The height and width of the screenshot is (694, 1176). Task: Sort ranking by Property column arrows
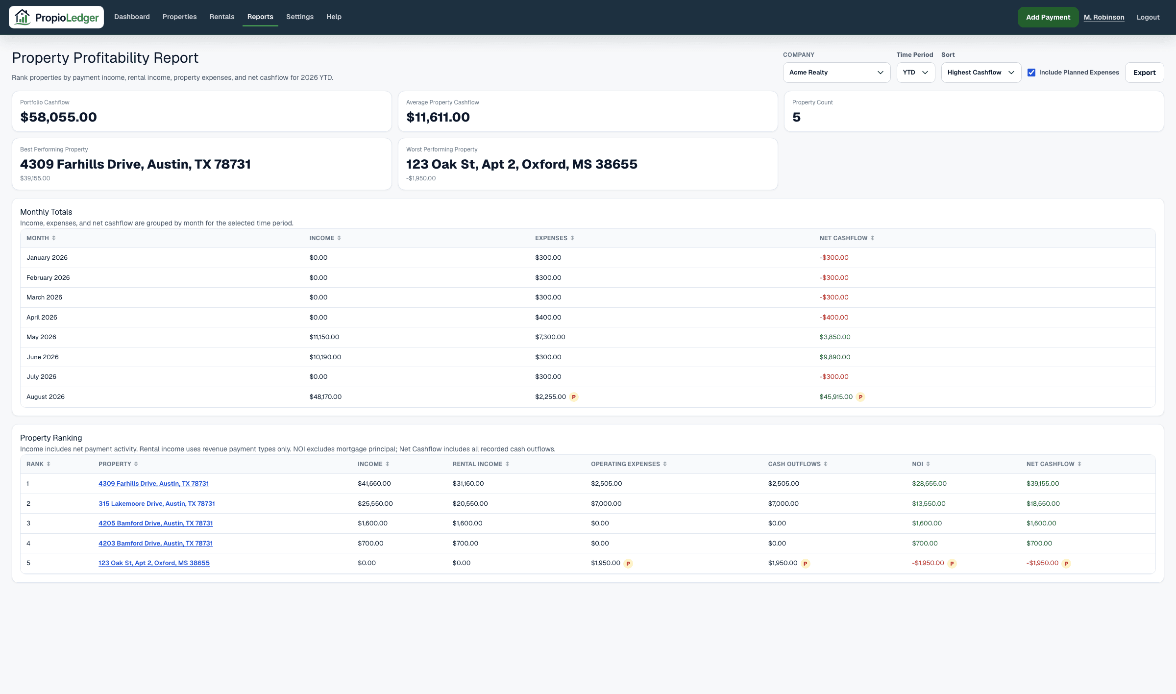pos(136,464)
